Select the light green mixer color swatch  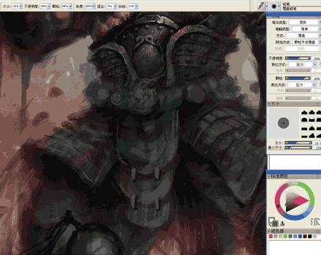[x=280, y=236]
